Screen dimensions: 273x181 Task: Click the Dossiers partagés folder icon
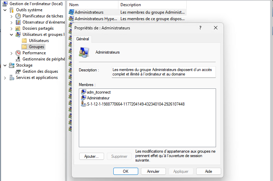point(18,28)
